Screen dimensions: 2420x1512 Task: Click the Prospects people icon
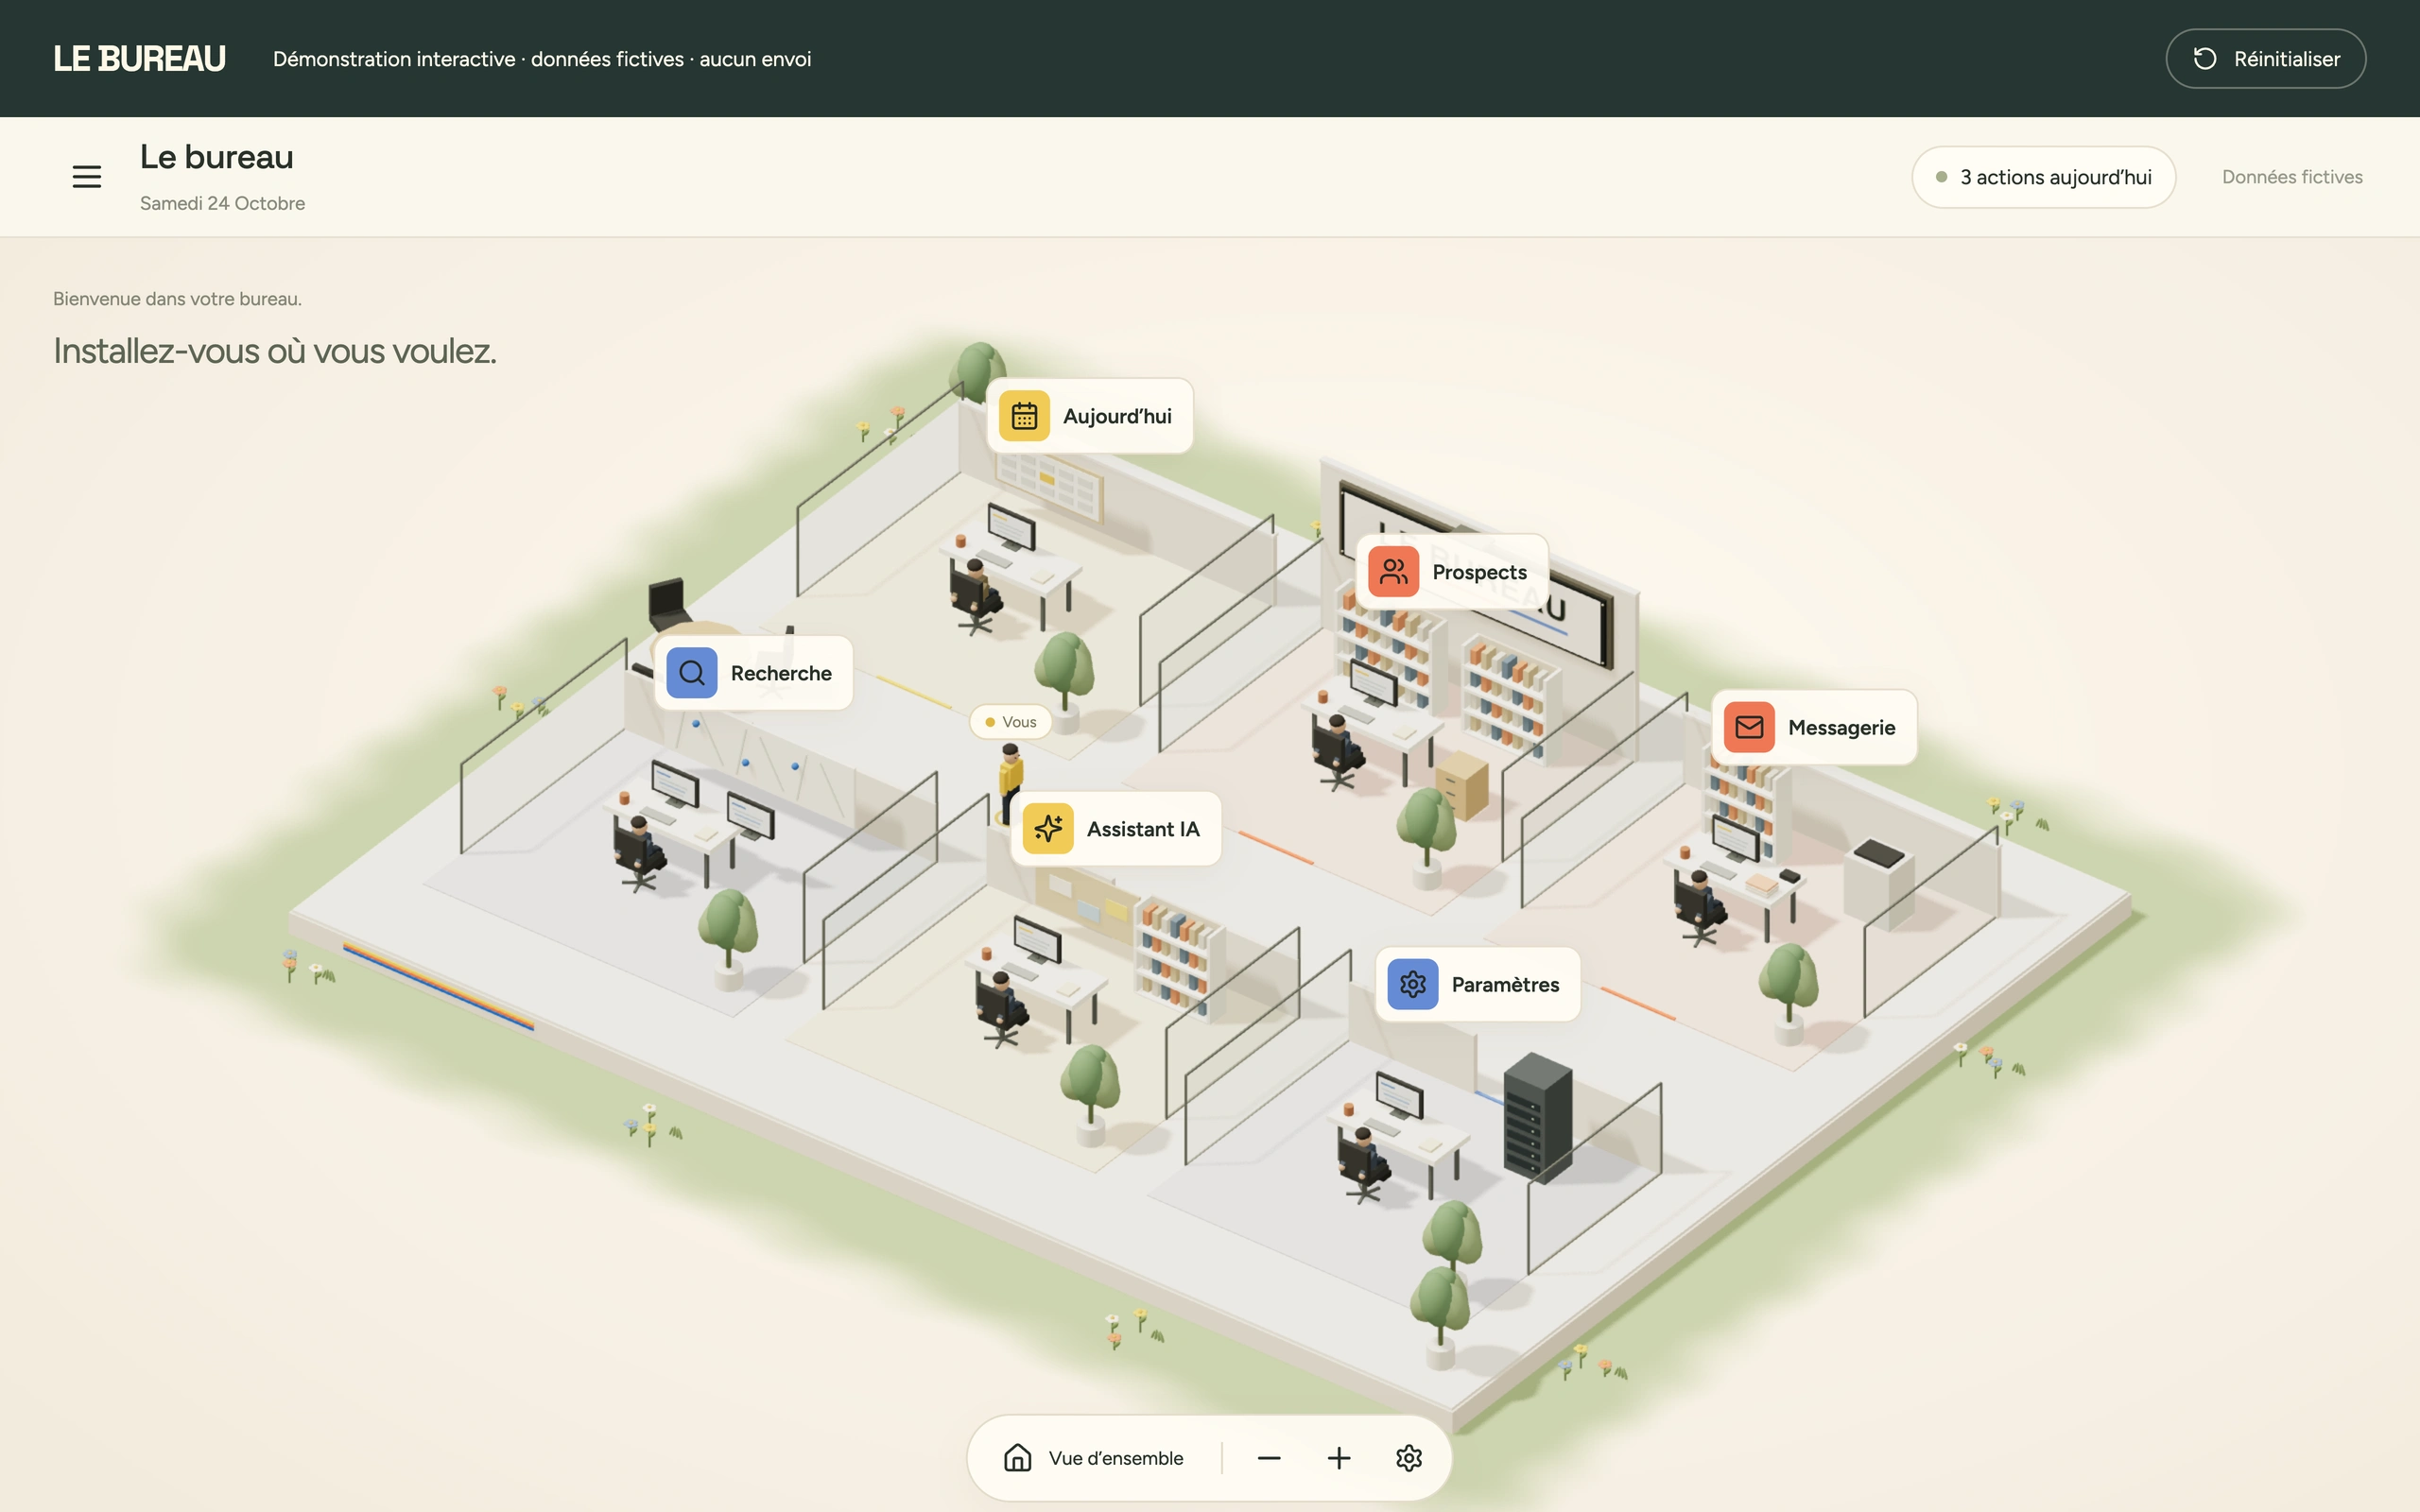tap(1393, 572)
